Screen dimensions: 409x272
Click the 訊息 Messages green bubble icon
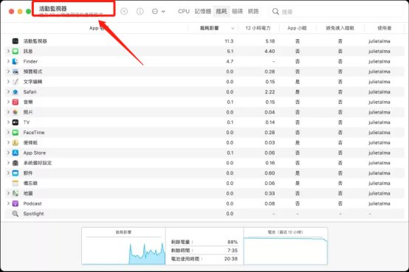point(16,51)
